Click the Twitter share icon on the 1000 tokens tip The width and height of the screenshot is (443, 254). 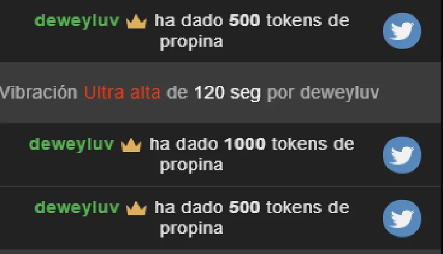tap(402, 155)
